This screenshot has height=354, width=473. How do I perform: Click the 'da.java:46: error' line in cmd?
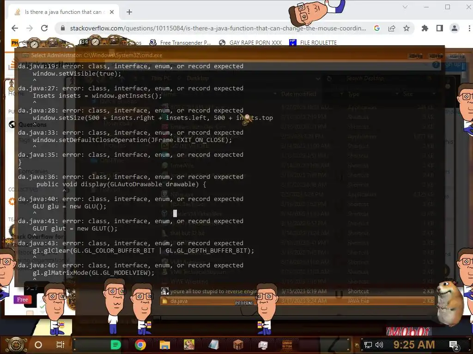131,265
